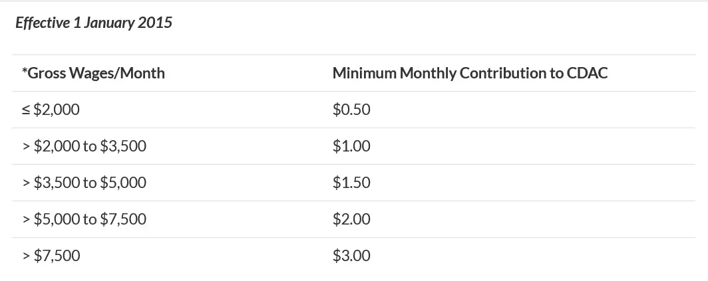
Task: Click the $3.00 contribution value
Action: (x=351, y=256)
